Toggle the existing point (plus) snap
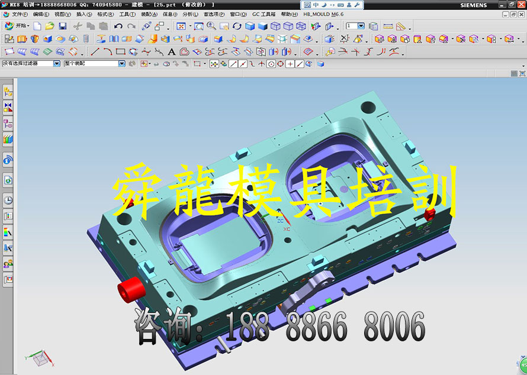The width and height of the screenshot is (527, 375). [x=290, y=64]
